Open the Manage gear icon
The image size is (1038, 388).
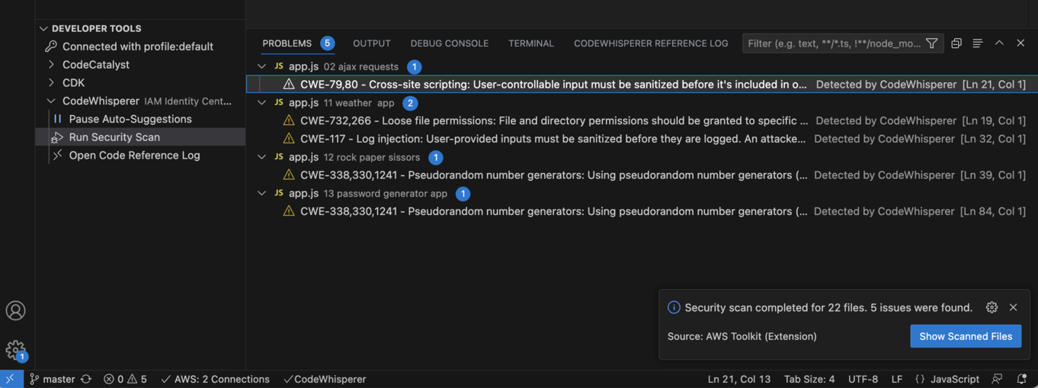pos(15,350)
